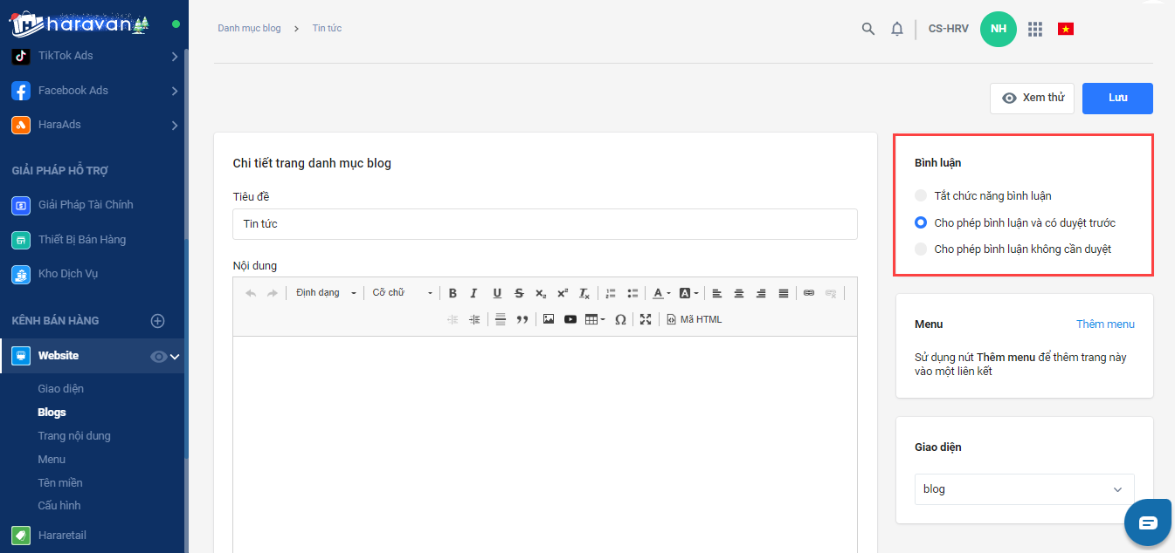Open the Giao diện 'blog' template dropdown
This screenshot has height=553, width=1175.
pyautogui.click(x=1024, y=489)
